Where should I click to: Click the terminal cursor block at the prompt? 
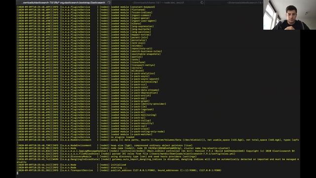18,173
